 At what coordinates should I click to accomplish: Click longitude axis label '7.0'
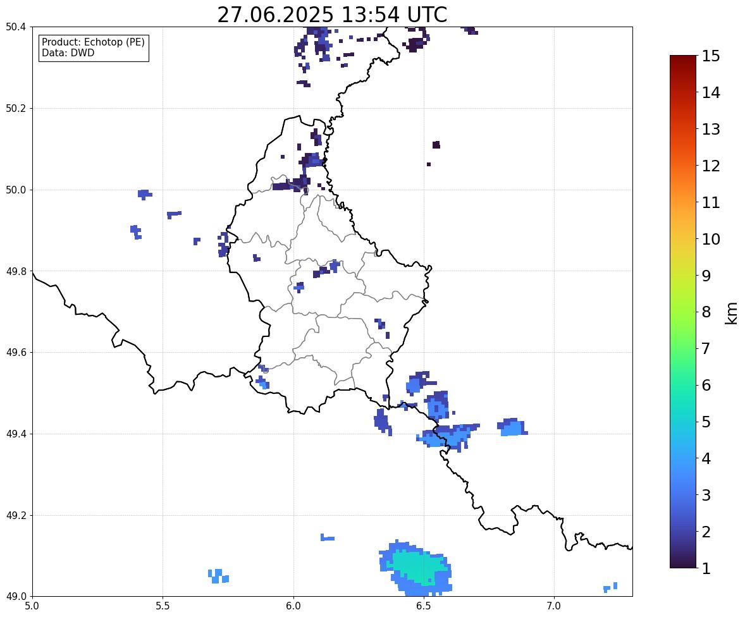tap(554, 606)
